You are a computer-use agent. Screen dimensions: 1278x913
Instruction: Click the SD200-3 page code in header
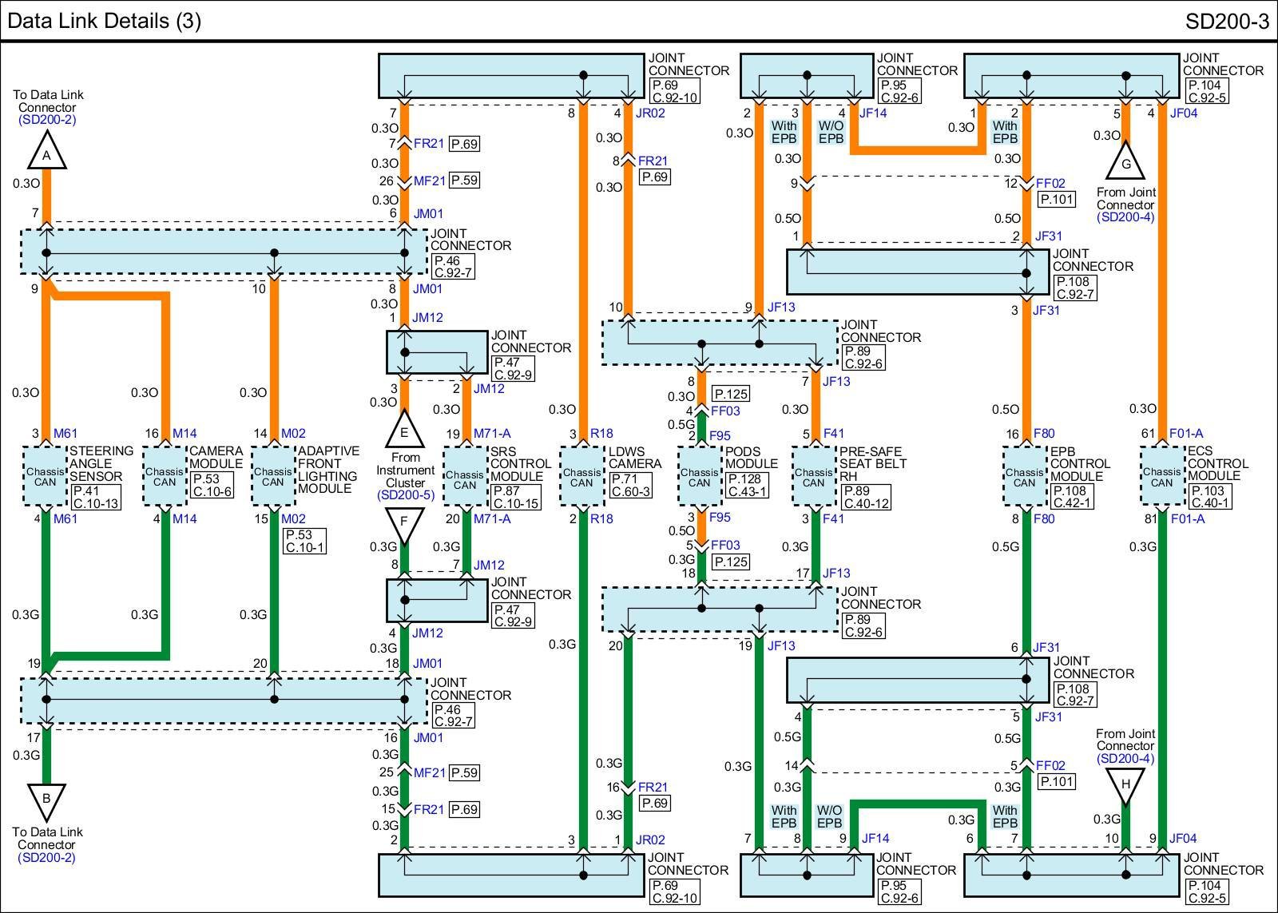tap(1226, 22)
